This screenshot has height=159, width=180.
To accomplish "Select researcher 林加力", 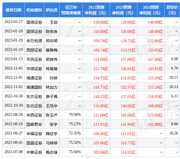I will tap(52, 87).
